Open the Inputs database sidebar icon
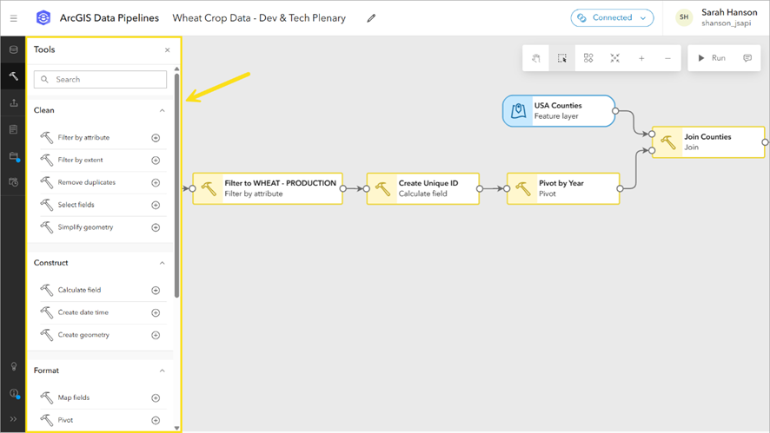The image size is (770, 433). point(13,50)
